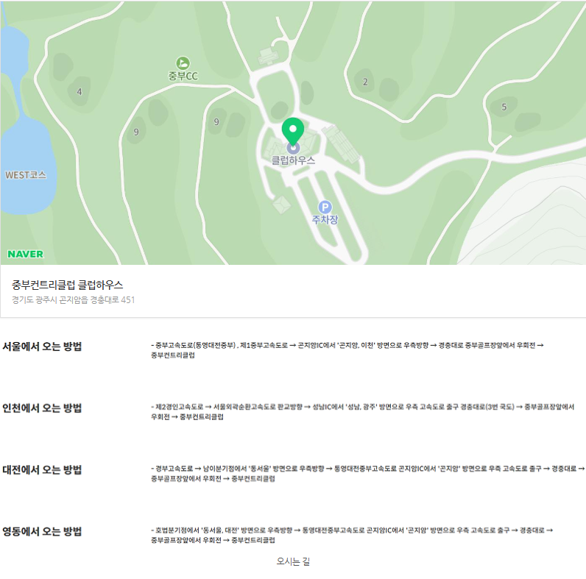The width and height of the screenshot is (586, 579).
Task: Click the 클럽하우스 map label
Action: point(293,160)
